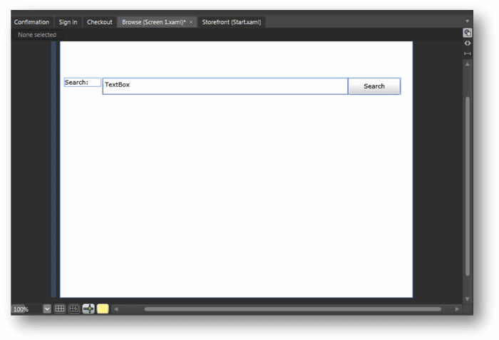Image resolution: width=499 pixels, height=340 pixels.
Task: Switch to the Confirmation tab
Action: click(x=32, y=22)
